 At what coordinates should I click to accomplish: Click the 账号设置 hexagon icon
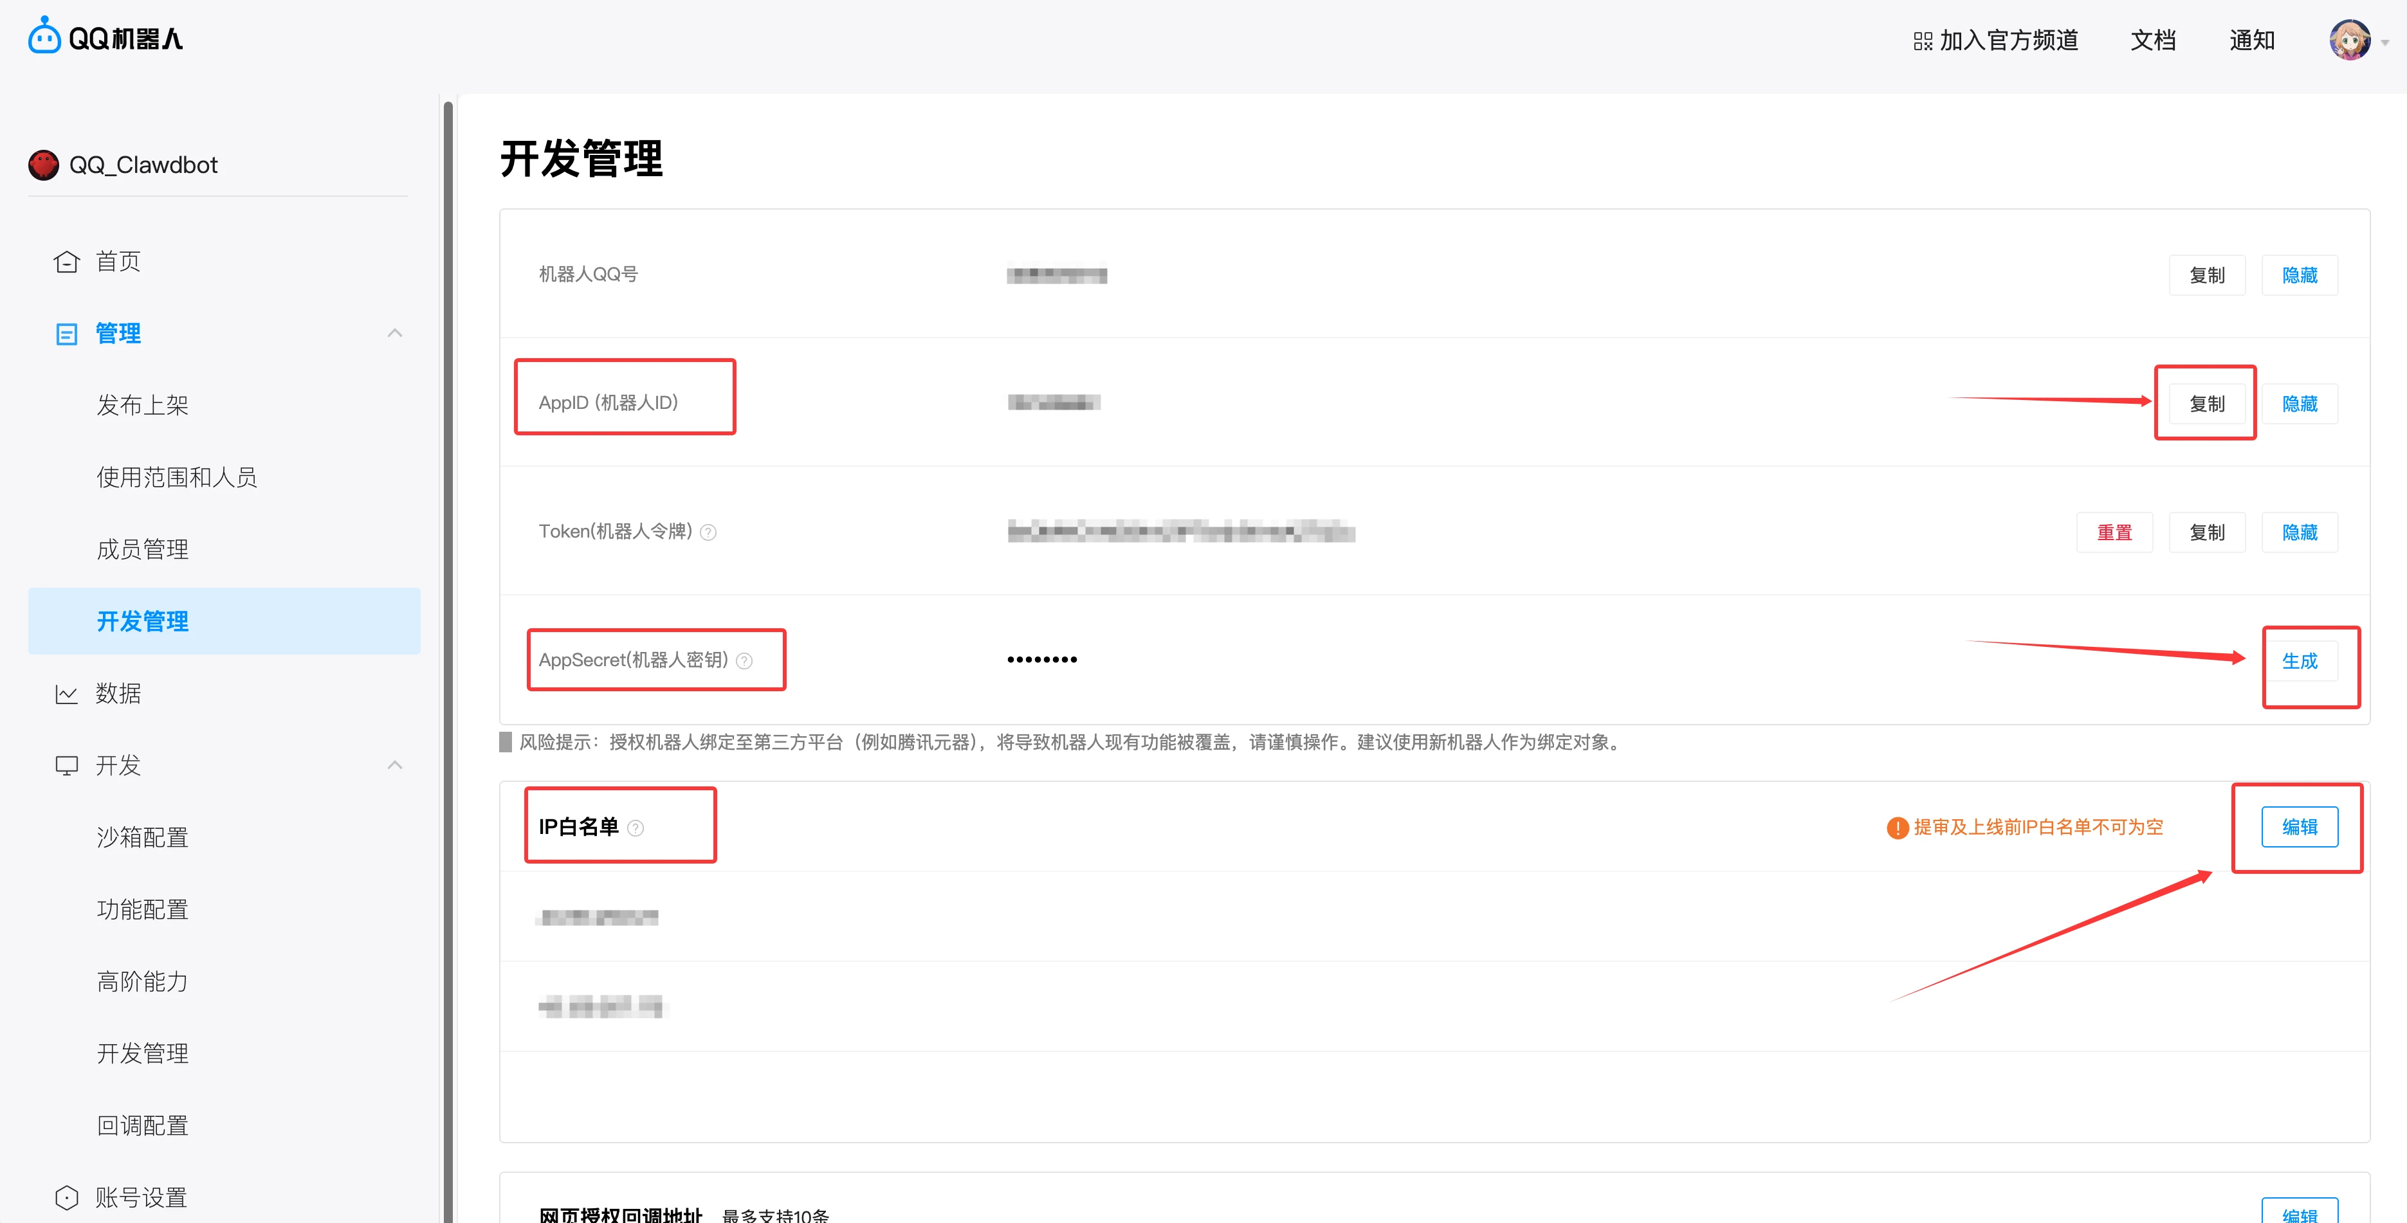(x=66, y=1198)
